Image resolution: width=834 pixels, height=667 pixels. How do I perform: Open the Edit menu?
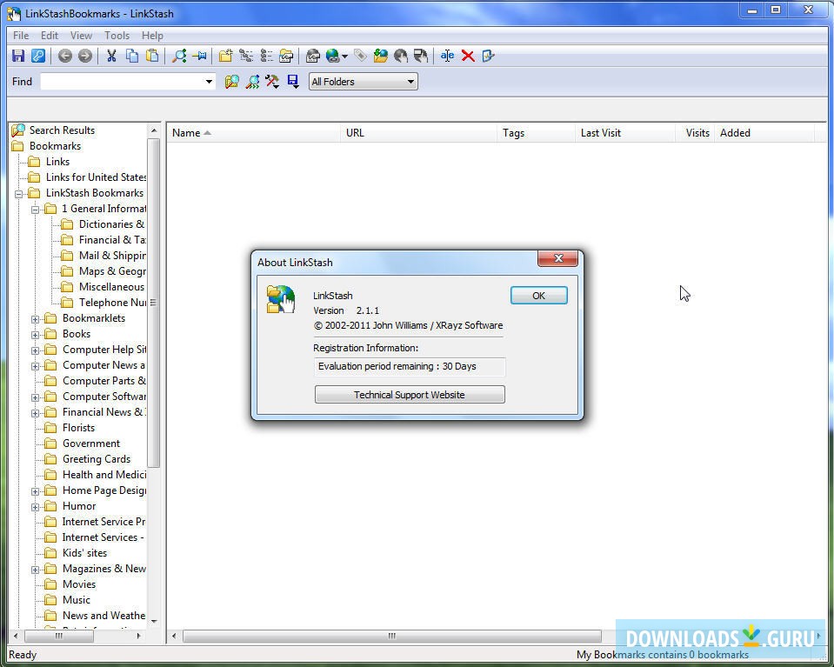coord(50,36)
